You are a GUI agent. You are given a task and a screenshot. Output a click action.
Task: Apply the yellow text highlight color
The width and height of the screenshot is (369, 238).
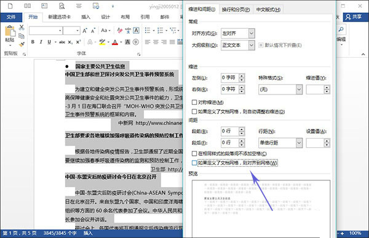point(102,42)
